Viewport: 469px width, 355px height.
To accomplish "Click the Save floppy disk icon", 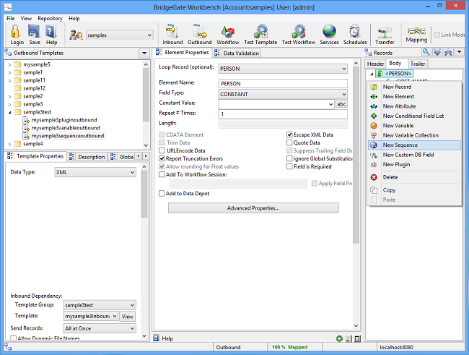I will click(x=34, y=31).
